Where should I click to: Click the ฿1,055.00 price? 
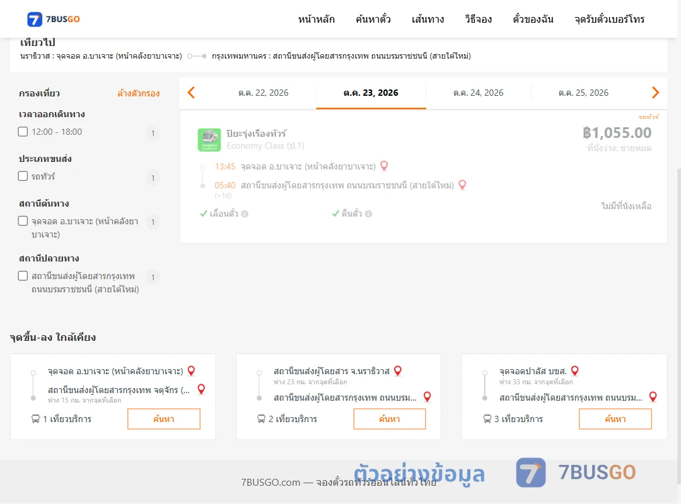[617, 132]
